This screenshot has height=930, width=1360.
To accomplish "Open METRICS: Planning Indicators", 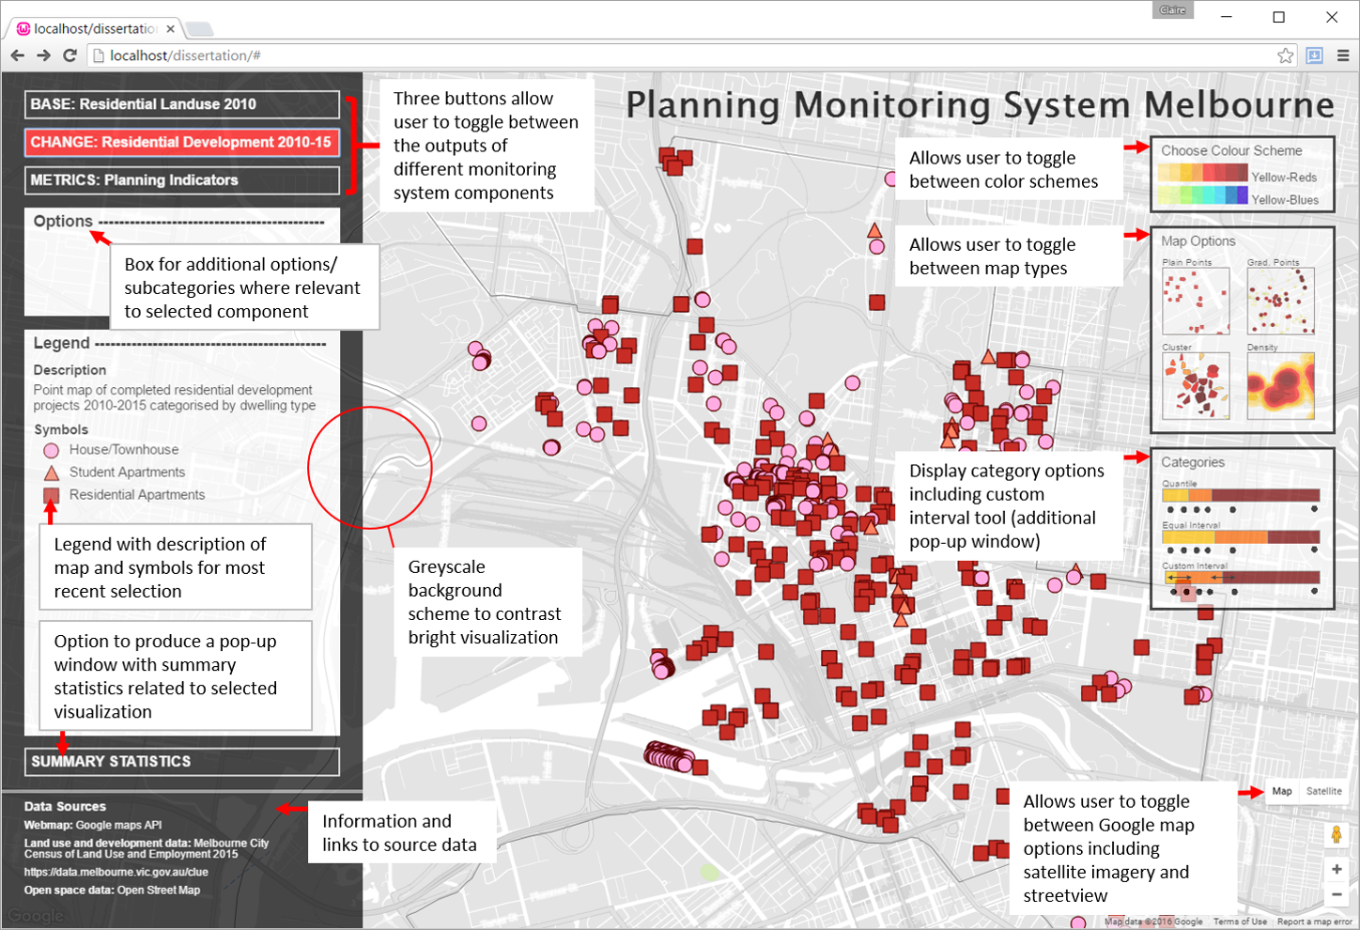I will click(x=182, y=179).
